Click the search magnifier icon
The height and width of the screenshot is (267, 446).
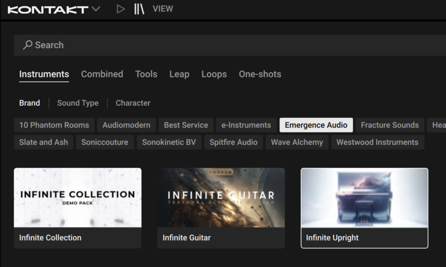[x=27, y=45]
